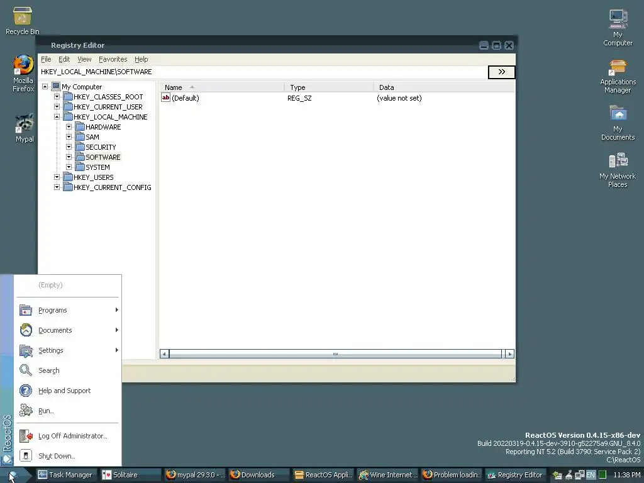Viewport: 644px width, 483px height.
Task: Switch to Solitaire taskbar button
Action: click(131, 475)
